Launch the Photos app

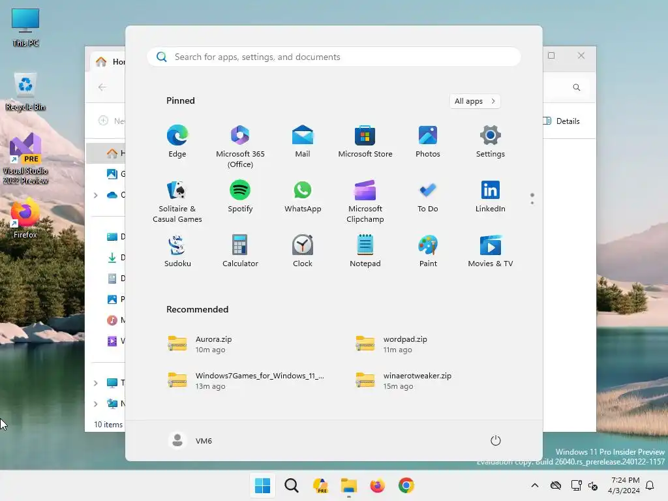click(x=428, y=142)
